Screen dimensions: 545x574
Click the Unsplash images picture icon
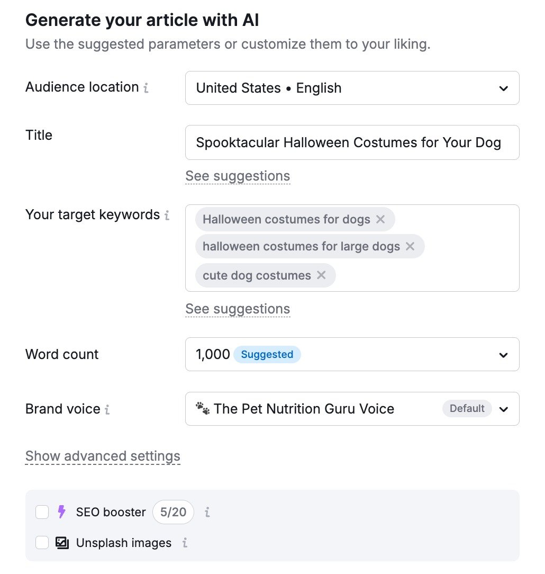tap(63, 543)
